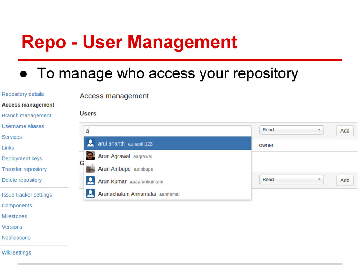Pick Arunachalam Annamalai from the suggestions

pyautogui.click(x=168, y=194)
